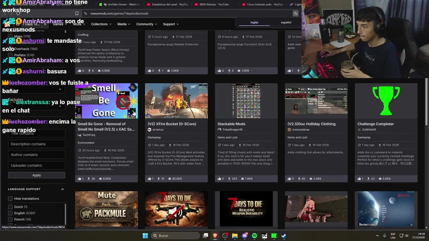Open the XFire Bucket burning building thumbnail

[x=176, y=101]
